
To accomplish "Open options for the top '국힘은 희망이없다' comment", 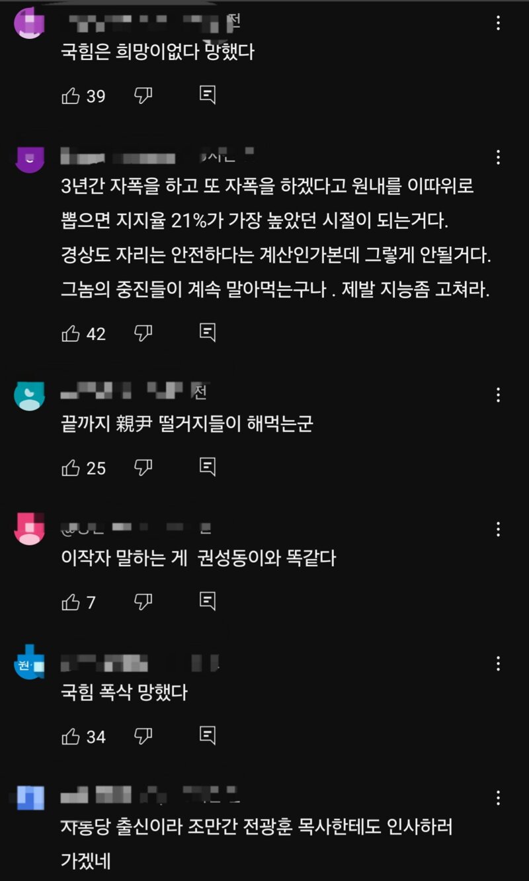I will pyautogui.click(x=498, y=24).
